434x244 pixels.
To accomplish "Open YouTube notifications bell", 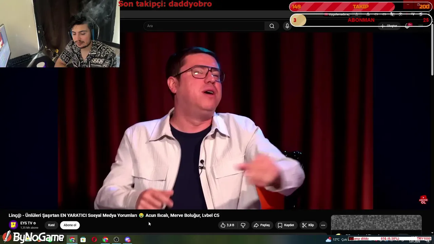I will point(408,26).
